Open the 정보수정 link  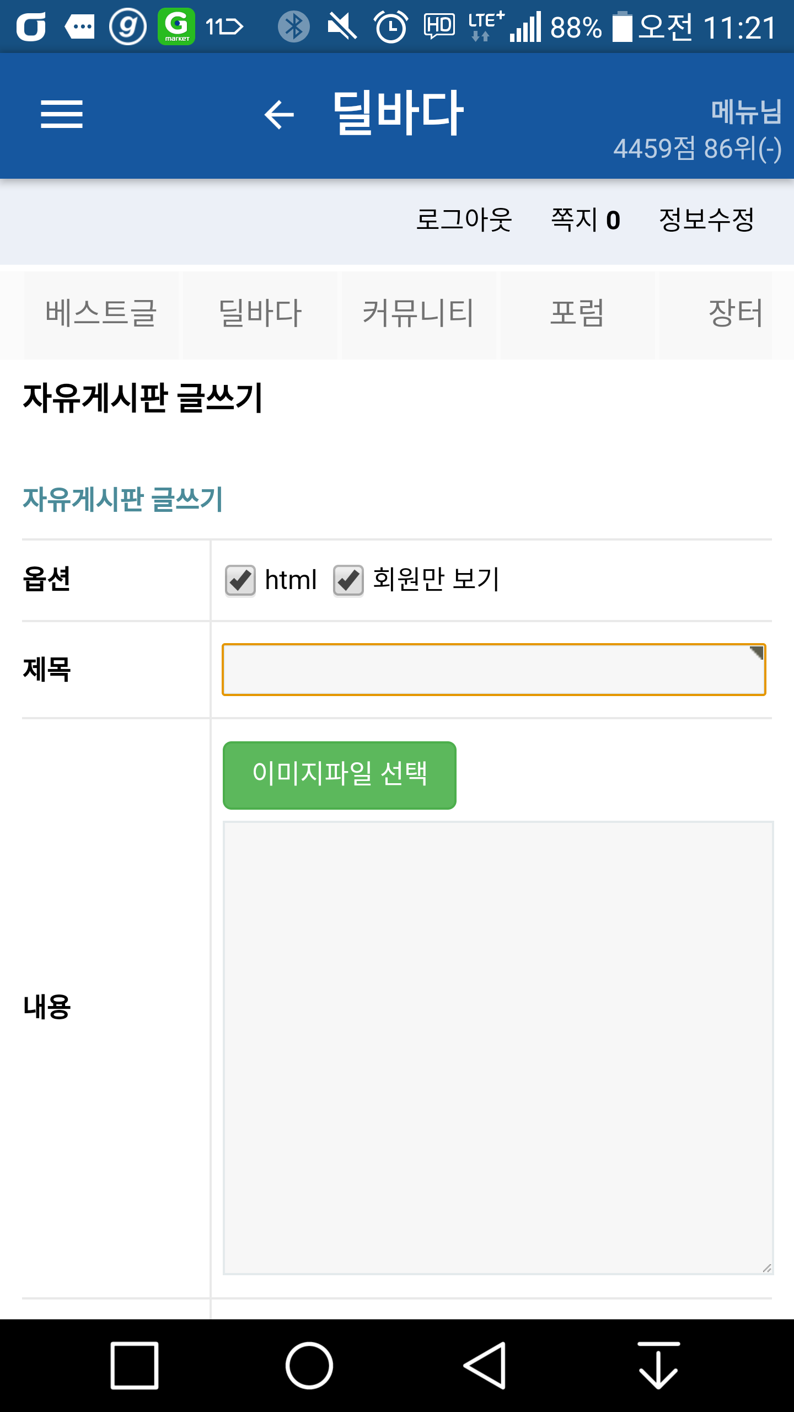(706, 220)
